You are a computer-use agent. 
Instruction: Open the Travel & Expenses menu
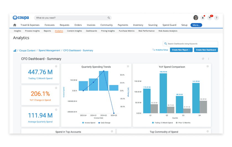coord(30,25)
